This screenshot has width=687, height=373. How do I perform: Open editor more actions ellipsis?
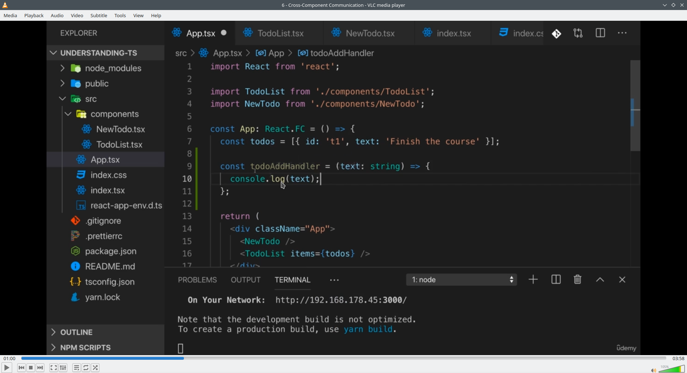pyautogui.click(x=623, y=33)
